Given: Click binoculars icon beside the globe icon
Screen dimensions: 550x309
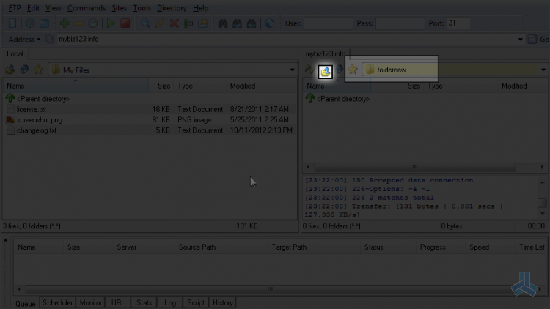Looking at the screenshot, I should coord(252,23).
